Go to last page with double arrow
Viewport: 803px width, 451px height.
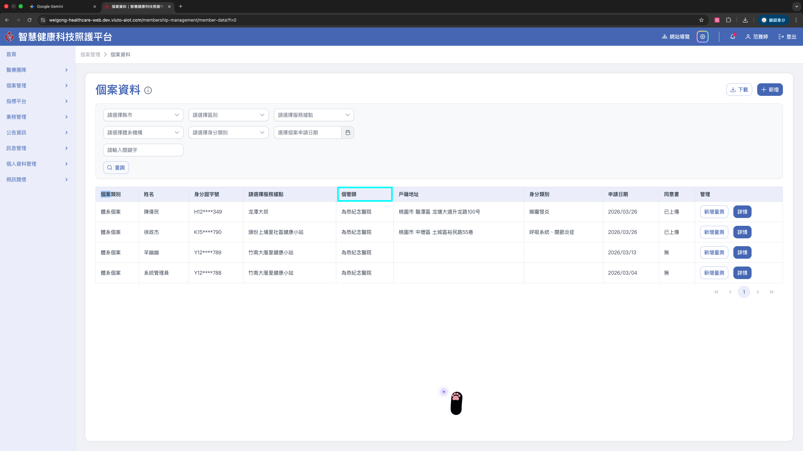[x=771, y=292]
